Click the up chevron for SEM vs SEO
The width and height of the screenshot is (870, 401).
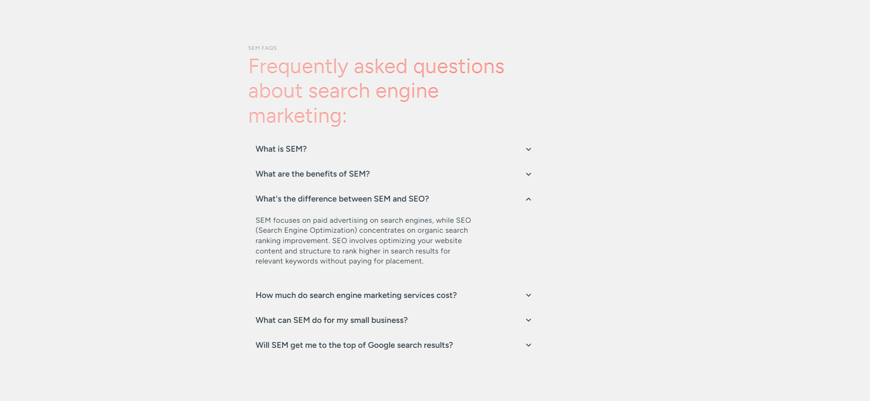click(528, 199)
